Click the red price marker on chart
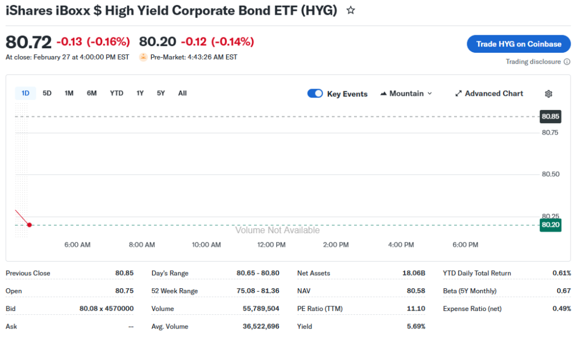The height and width of the screenshot is (341, 582). 30,225
